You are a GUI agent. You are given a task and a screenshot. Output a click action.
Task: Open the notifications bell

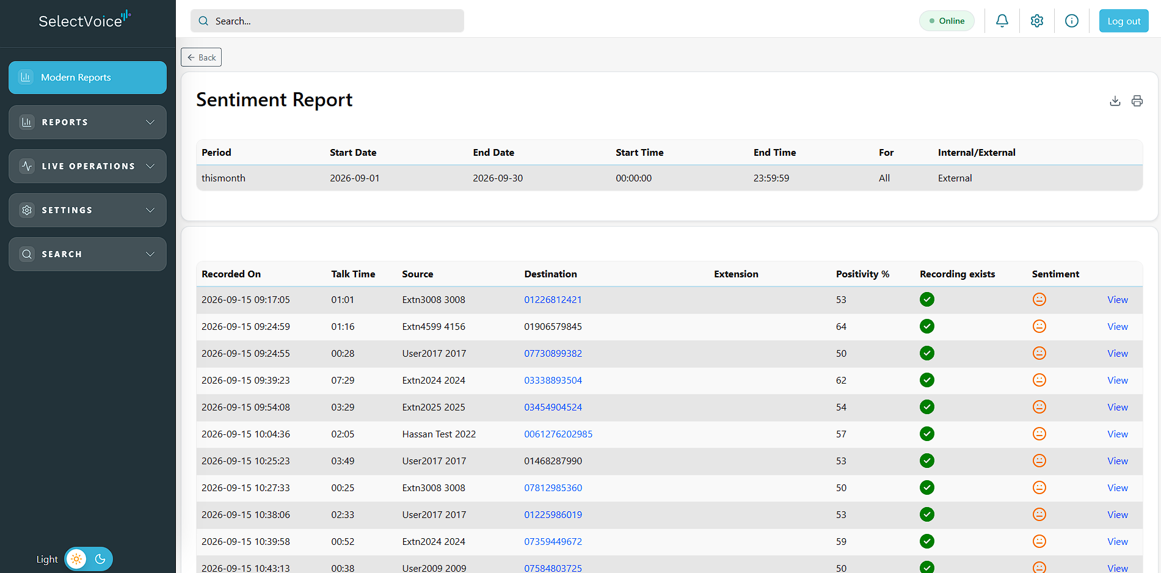coord(1002,21)
